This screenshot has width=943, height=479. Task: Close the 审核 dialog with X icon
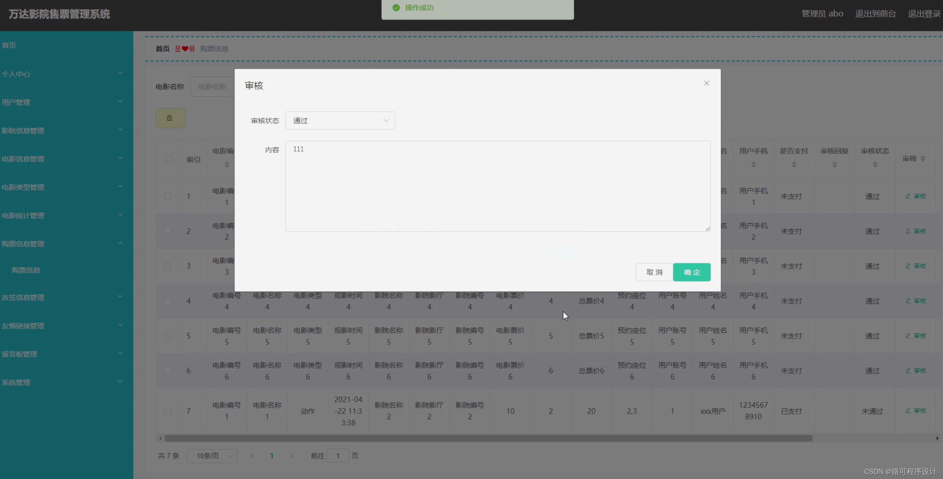(706, 83)
